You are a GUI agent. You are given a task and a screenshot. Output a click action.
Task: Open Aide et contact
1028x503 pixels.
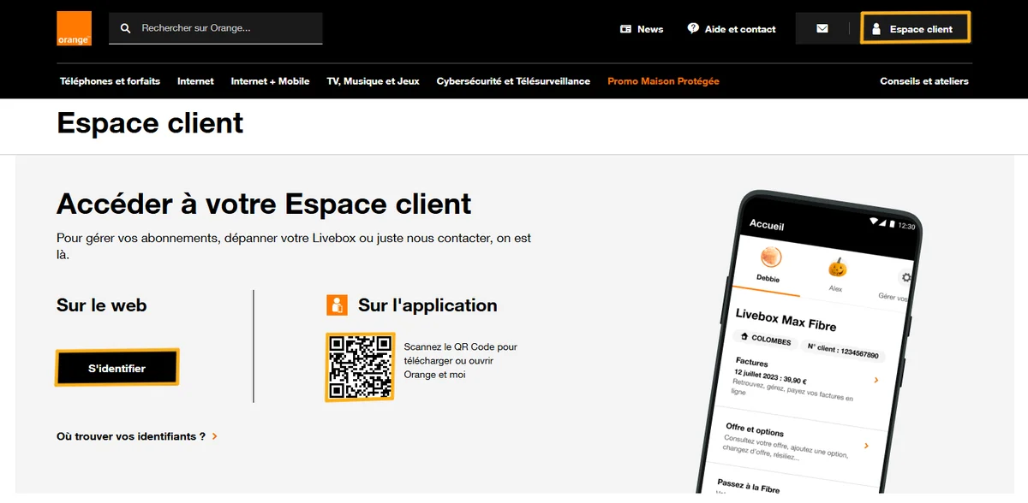pyautogui.click(x=732, y=29)
